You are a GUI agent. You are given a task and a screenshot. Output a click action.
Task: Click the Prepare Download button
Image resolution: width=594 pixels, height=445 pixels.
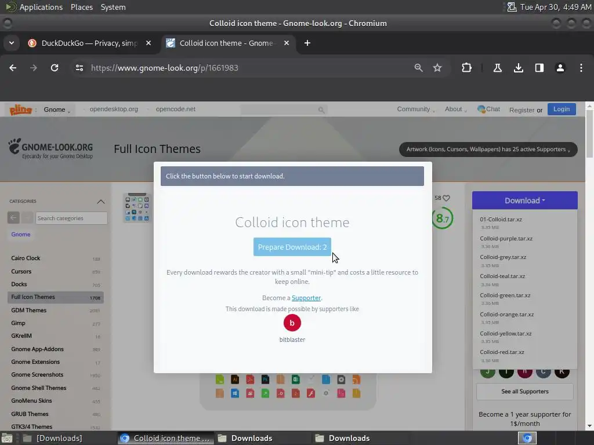292,247
